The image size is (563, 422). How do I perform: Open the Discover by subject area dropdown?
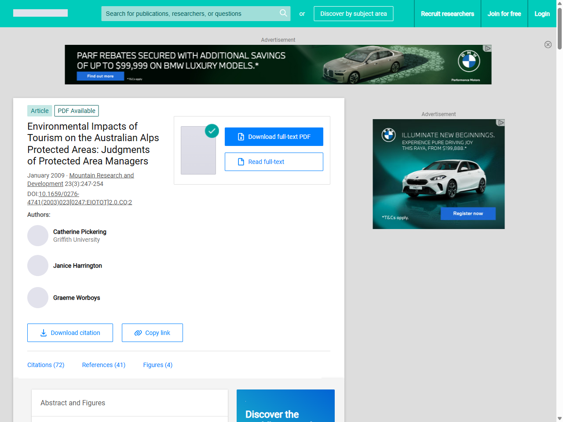tap(353, 14)
